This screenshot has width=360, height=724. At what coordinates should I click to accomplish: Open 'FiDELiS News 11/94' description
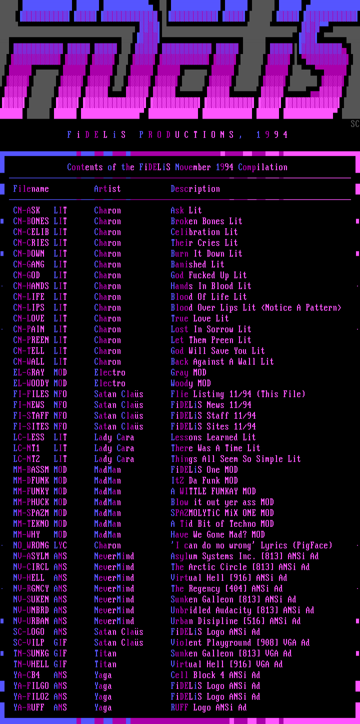211,405
